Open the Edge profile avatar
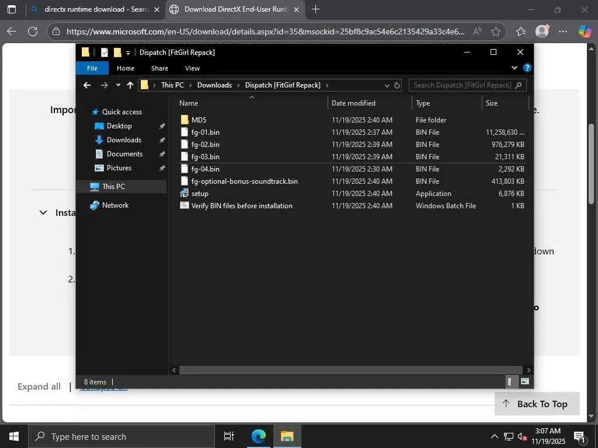 [x=542, y=32]
